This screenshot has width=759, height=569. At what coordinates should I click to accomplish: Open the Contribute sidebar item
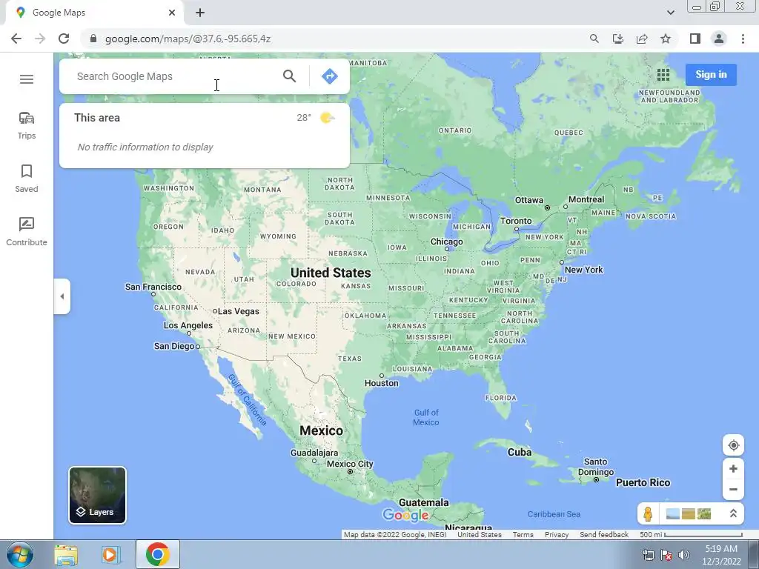[x=27, y=232]
